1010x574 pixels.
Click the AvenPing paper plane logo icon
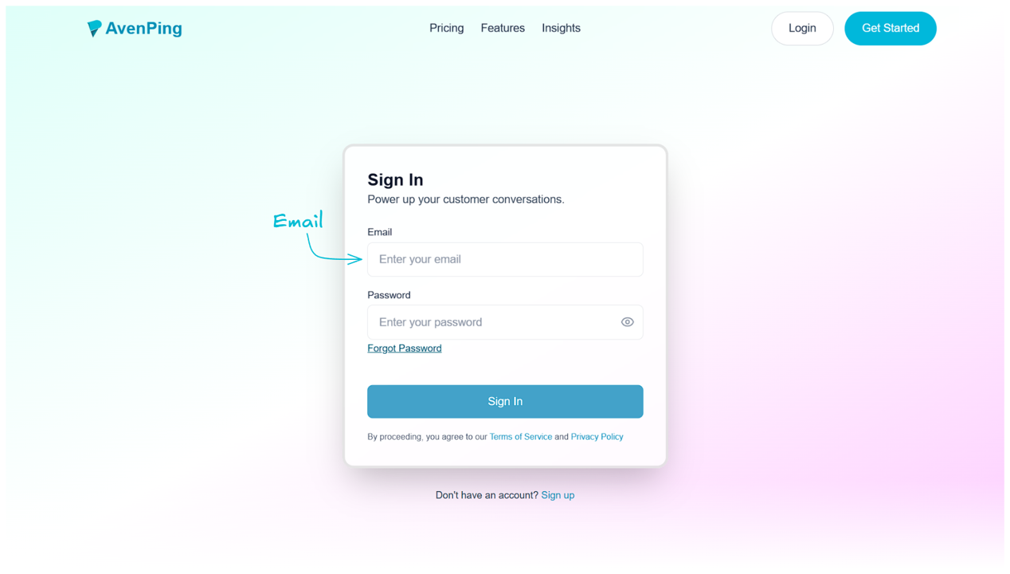(96, 28)
